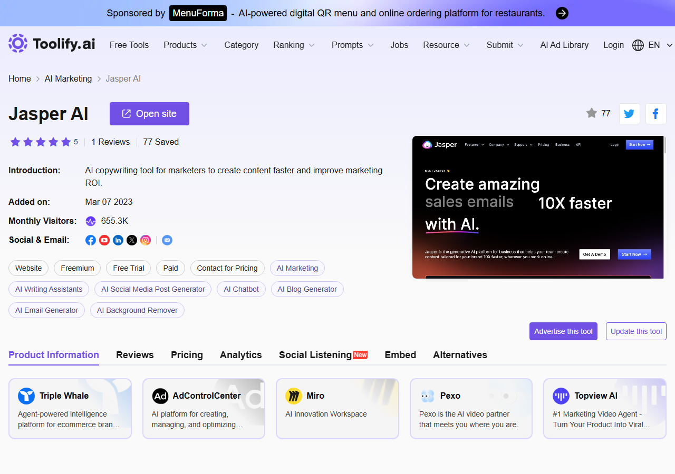Open the Pexo sponsored card description

point(469,419)
